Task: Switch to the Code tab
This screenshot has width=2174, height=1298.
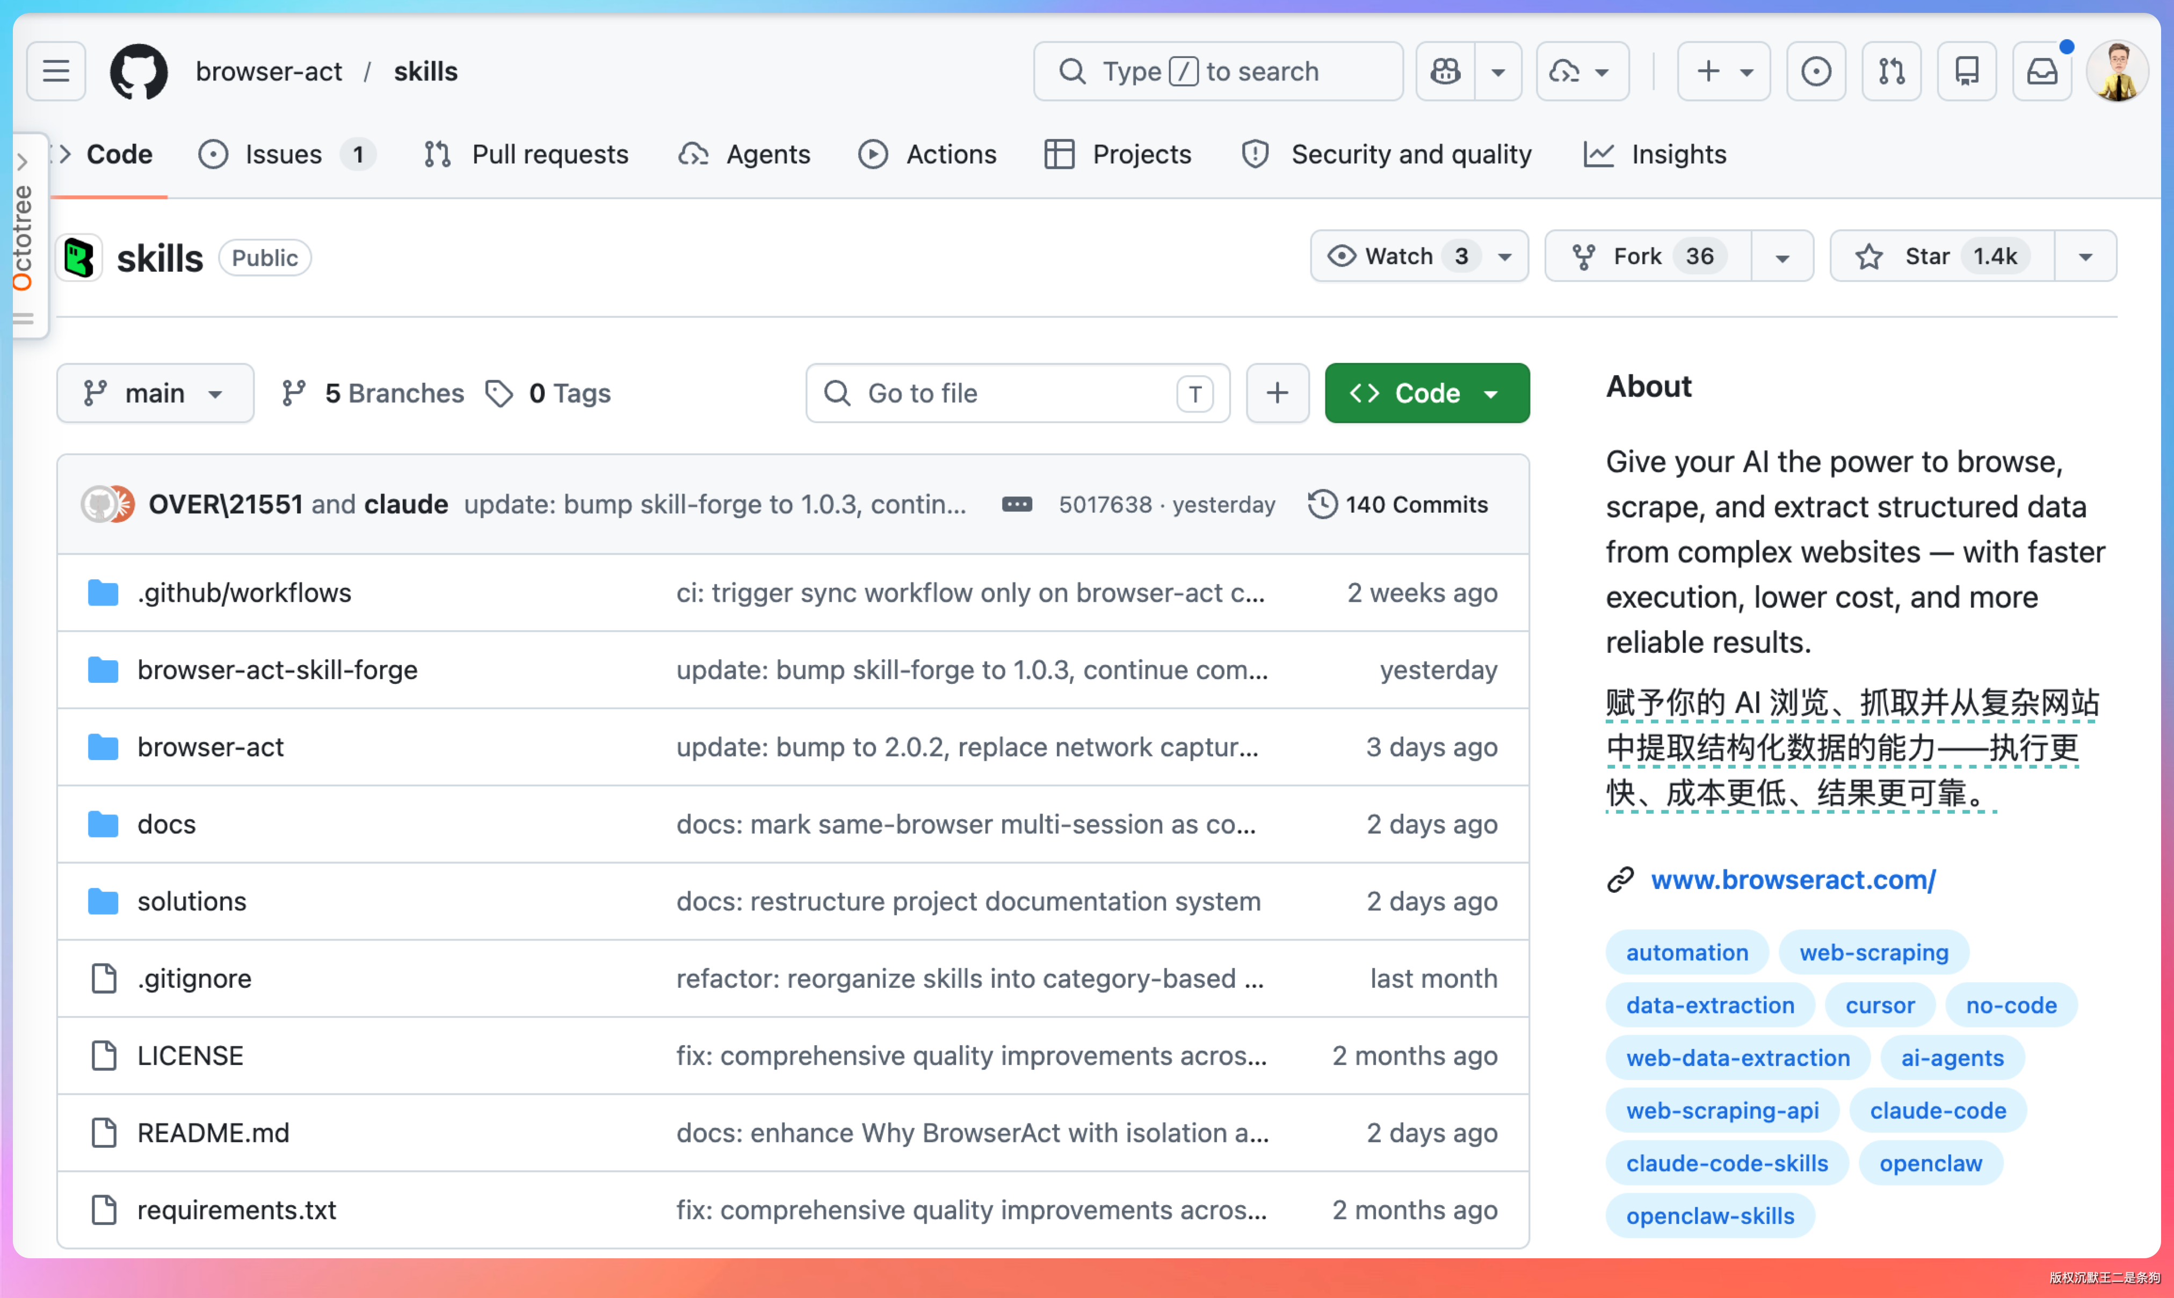Action: click(103, 155)
